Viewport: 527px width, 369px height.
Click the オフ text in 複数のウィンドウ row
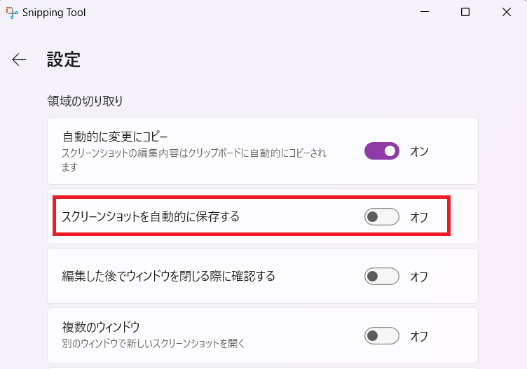click(x=419, y=336)
